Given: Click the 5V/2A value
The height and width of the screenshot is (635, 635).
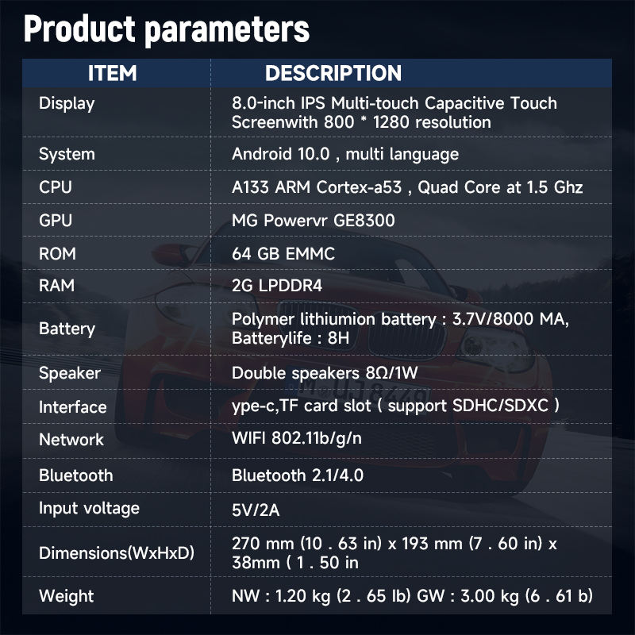Looking at the screenshot, I should point(256,510).
